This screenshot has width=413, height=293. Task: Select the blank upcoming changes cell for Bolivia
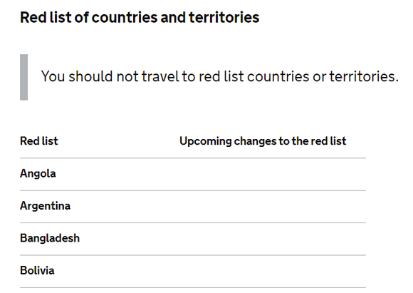click(x=273, y=272)
